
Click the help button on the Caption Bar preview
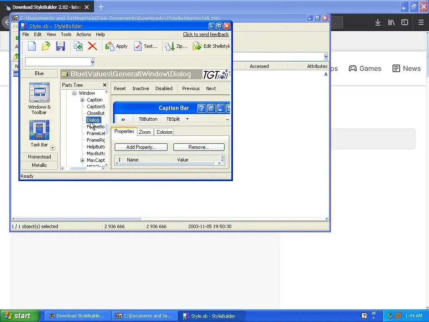coord(202,109)
